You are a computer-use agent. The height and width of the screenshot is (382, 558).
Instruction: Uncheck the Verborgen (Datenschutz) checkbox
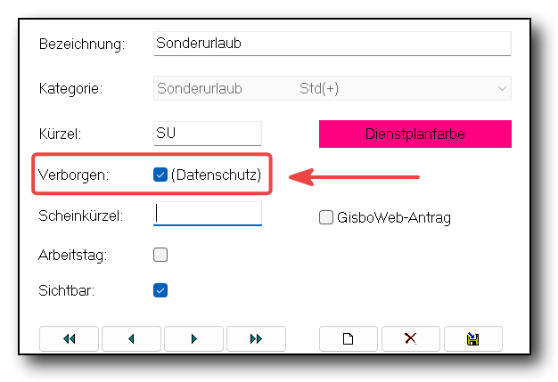(160, 175)
